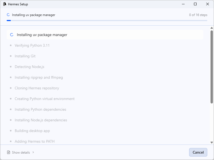Click the 'Cloning Hermes repository' step
This screenshot has width=214, height=160.
(37, 88)
